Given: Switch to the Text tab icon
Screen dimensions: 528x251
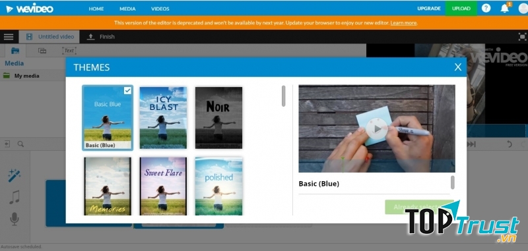Looking at the screenshot, I should tap(69, 51).
